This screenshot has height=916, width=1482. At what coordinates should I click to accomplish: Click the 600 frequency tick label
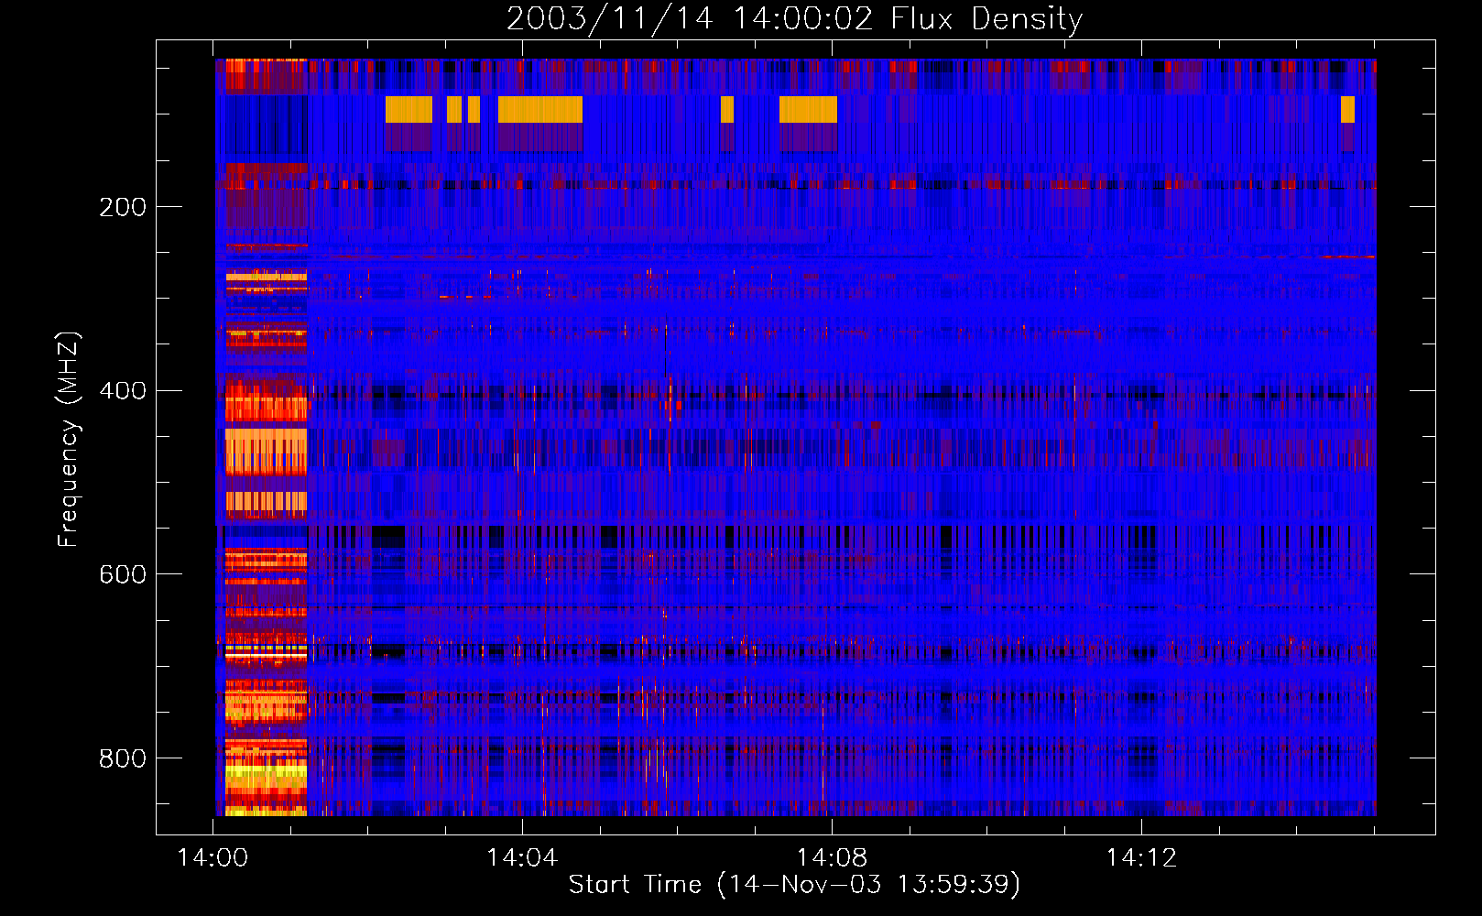click(x=123, y=574)
